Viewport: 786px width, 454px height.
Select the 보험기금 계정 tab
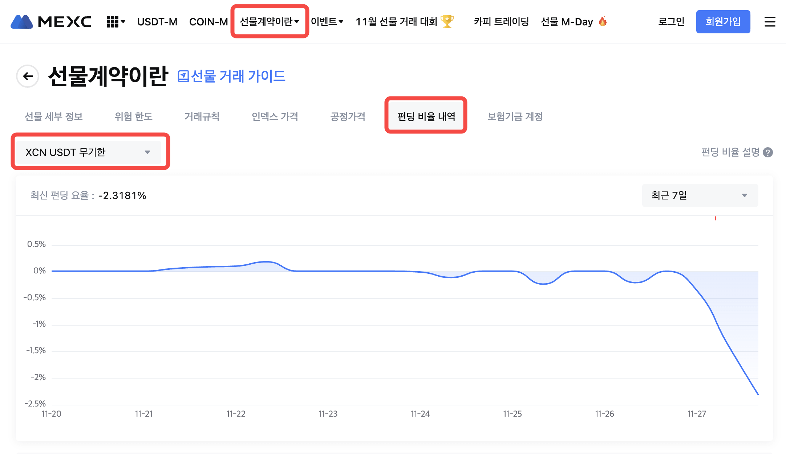coord(515,116)
